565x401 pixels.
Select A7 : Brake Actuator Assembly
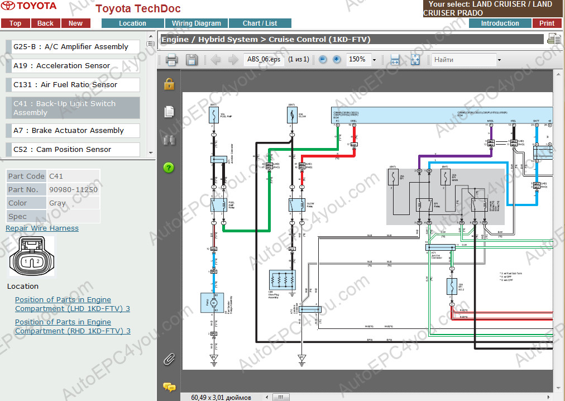click(73, 131)
